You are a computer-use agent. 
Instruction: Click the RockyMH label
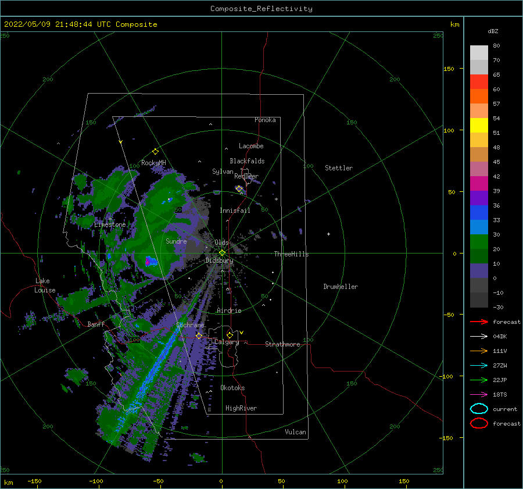pyautogui.click(x=153, y=163)
